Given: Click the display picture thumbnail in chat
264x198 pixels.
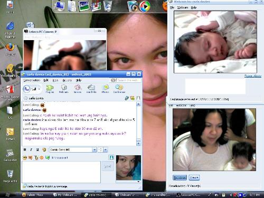Looking at the screenshot, I should tap(128, 167).
